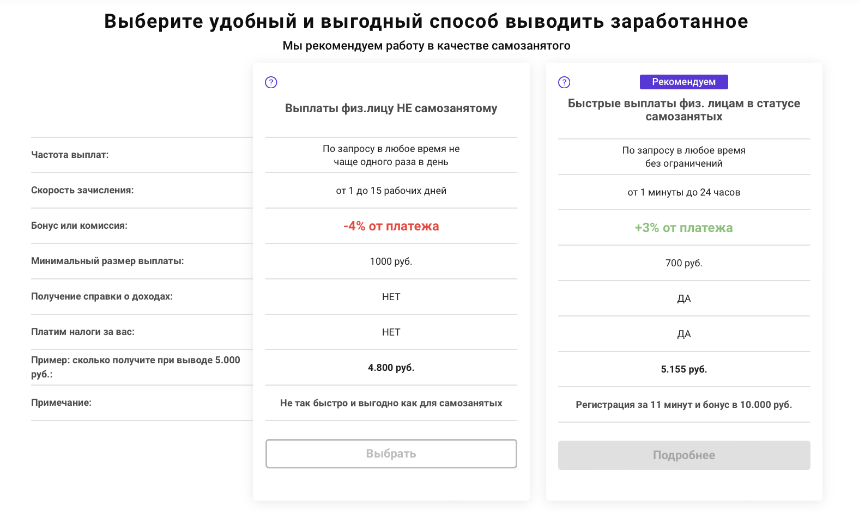Click the note about 10.000 руб. registration bonus
The image size is (859, 512).
click(x=683, y=405)
